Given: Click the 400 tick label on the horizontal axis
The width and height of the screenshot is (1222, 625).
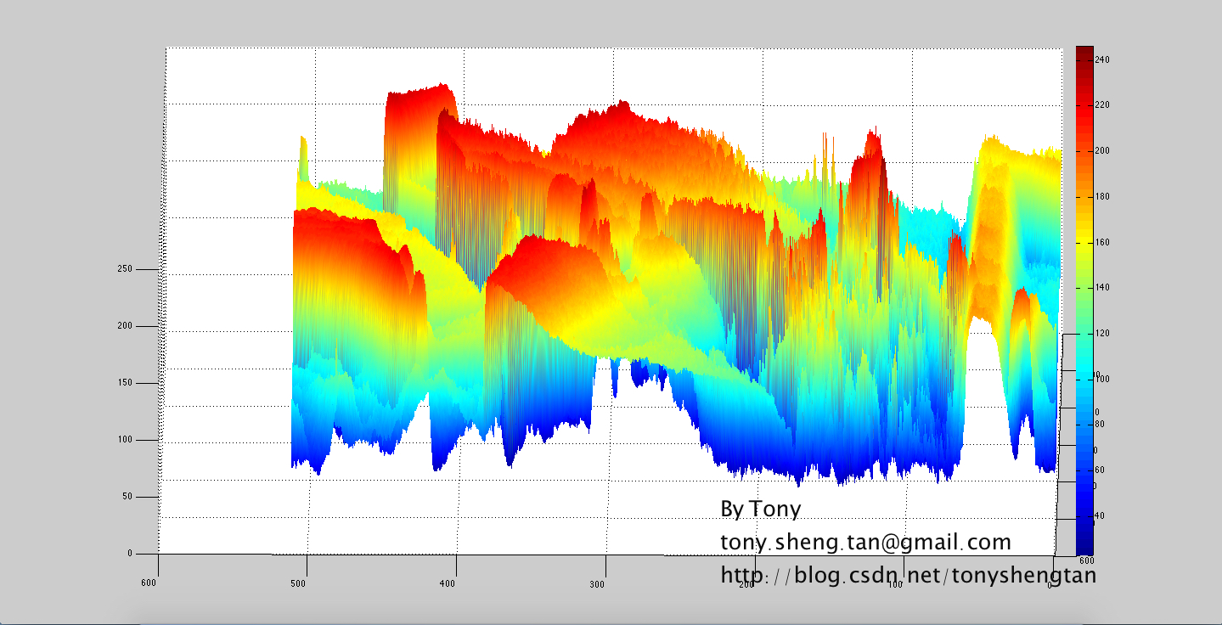Looking at the screenshot, I should (448, 583).
